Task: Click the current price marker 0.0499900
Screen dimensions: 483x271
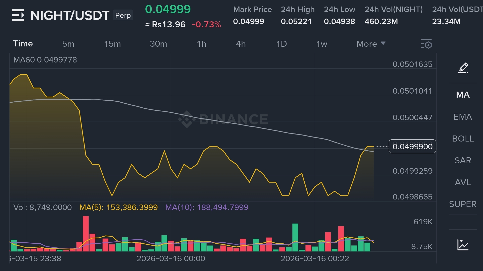Action: pos(412,146)
